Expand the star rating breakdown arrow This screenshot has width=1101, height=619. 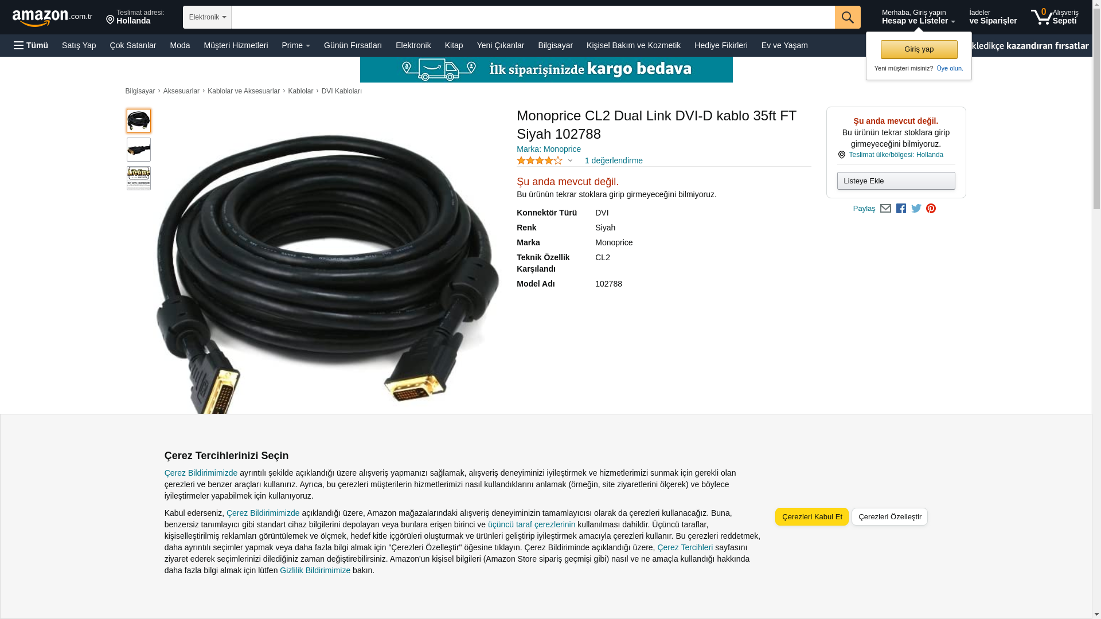[570, 161]
